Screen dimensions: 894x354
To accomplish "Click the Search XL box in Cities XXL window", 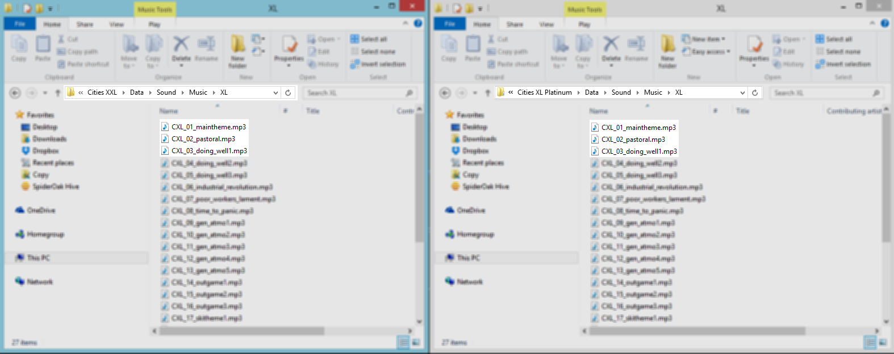I will click(x=360, y=92).
